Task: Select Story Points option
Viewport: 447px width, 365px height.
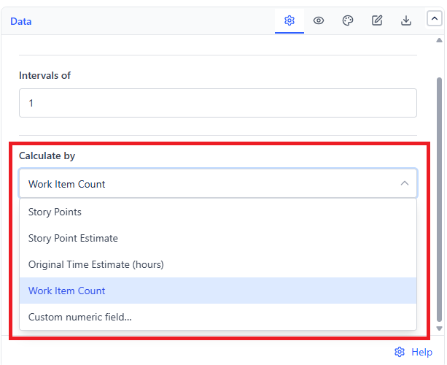Action: pos(218,212)
